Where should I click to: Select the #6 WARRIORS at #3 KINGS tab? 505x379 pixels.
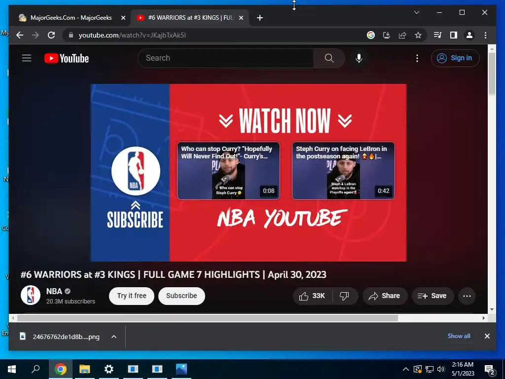point(190,18)
